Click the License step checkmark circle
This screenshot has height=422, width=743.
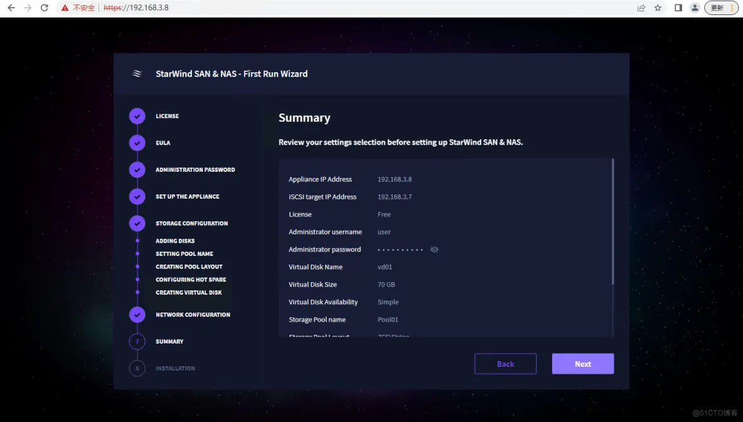[x=137, y=116]
